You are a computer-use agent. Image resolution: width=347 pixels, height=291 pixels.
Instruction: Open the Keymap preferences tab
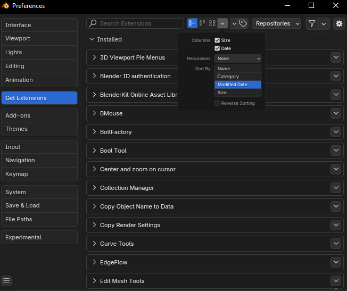[39, 174]
